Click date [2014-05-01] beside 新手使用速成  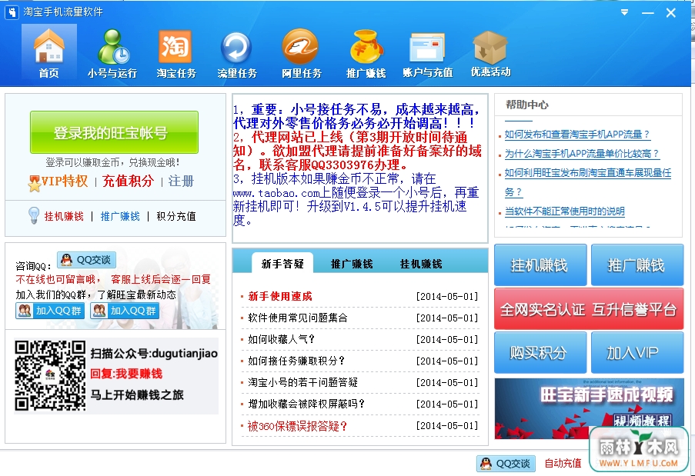[446, 296]
